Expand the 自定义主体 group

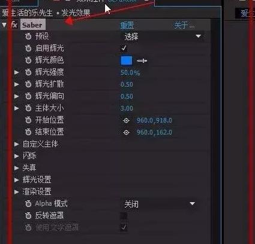point(16,144)
